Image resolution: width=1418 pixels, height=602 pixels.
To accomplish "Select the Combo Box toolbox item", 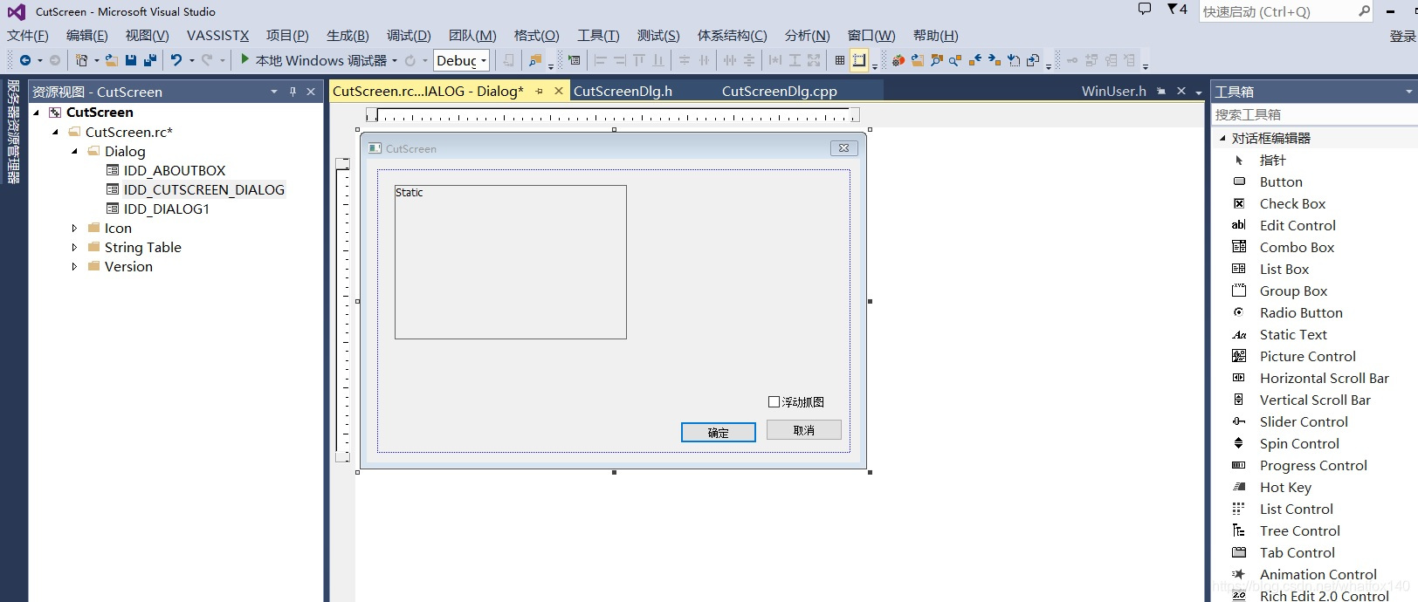I will click(1297, 247).
